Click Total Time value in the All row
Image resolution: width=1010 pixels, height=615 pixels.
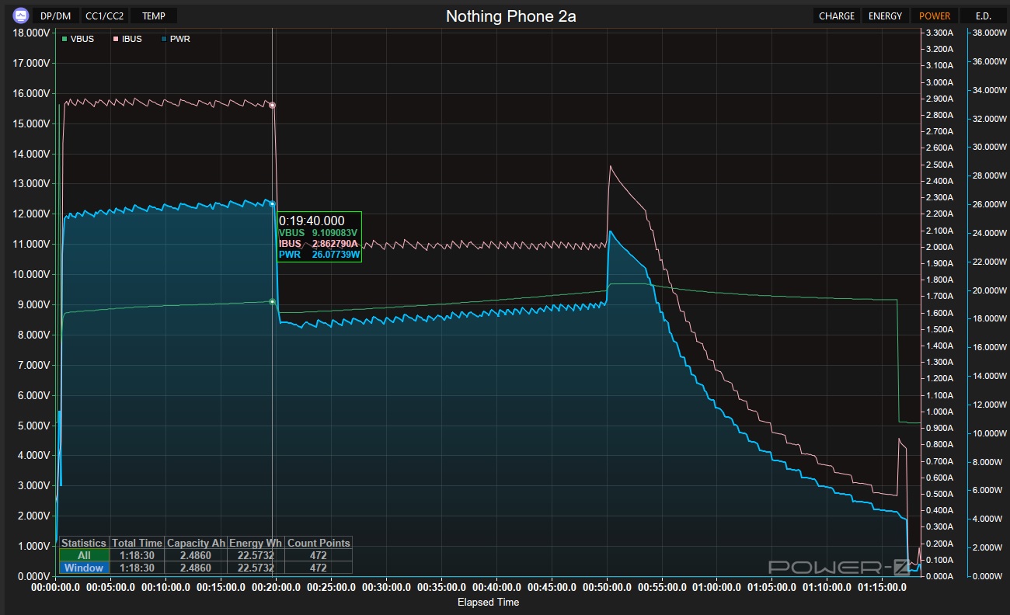point(137,555)
